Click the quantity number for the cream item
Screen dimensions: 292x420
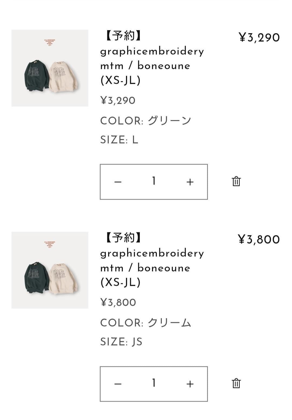click(x=154, y=383)
